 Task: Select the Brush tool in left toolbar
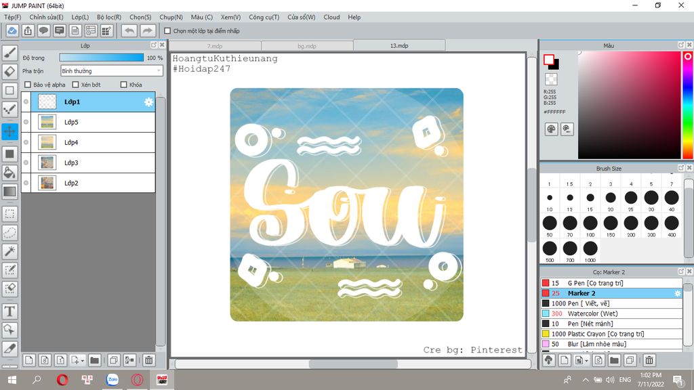[x=9, y=53]
